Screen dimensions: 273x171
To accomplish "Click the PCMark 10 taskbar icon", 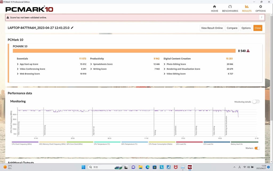I will pos(190,167).
